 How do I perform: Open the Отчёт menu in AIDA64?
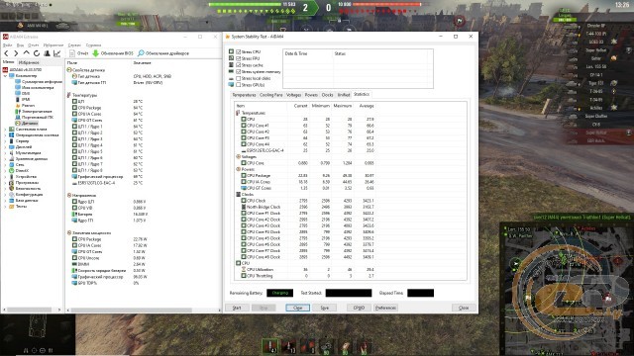click(33, 45)
